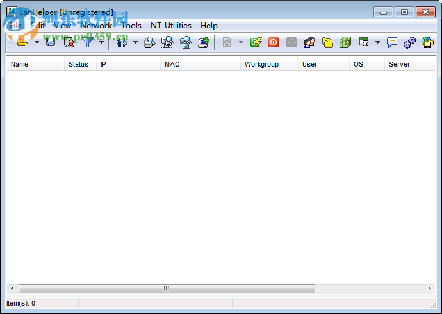Viewport: 442px width, 314px height.
Task: Close the LanHelper window
Action: (425, 12)
